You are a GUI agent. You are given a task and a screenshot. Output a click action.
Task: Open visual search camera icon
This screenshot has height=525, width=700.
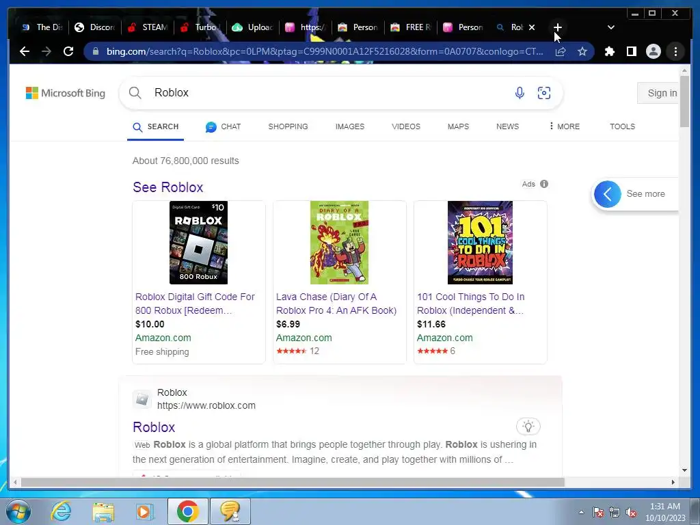tap(543, 93)
